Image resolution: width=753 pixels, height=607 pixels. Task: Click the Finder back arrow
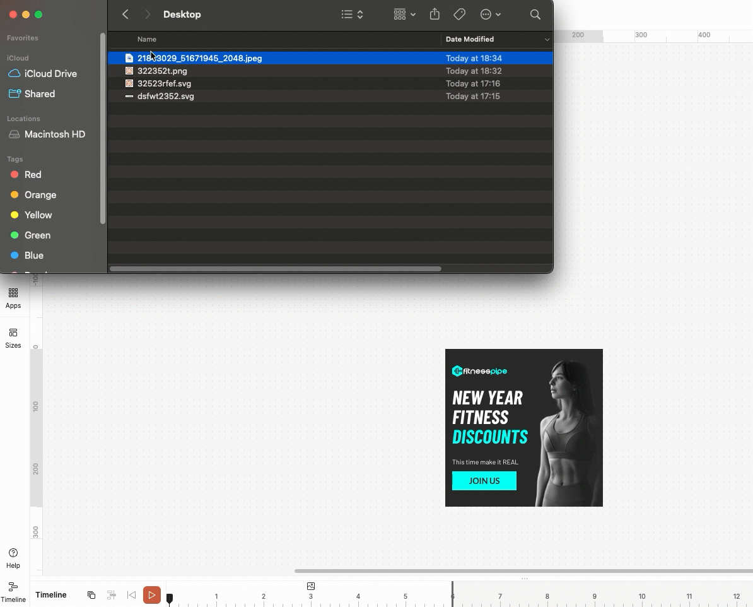click(125, 15)
